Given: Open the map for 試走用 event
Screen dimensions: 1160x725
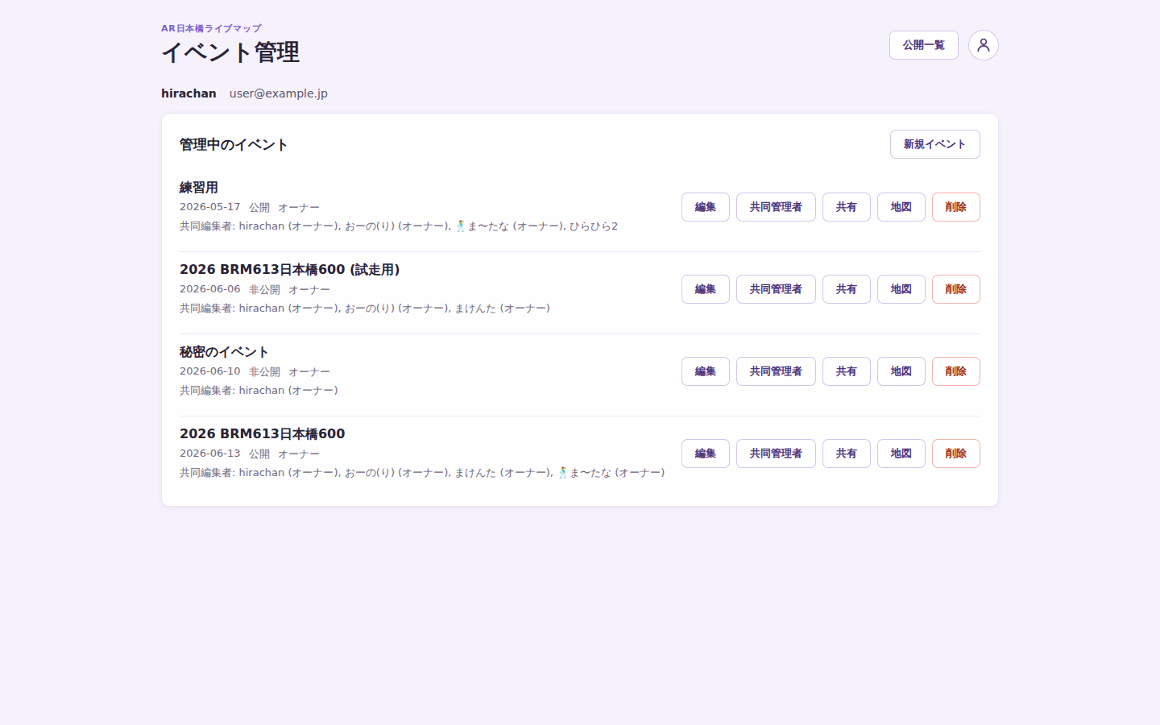Looking at the screenshot, I should point(901,289).
